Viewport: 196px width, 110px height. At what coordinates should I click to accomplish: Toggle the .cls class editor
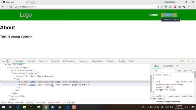185,71
